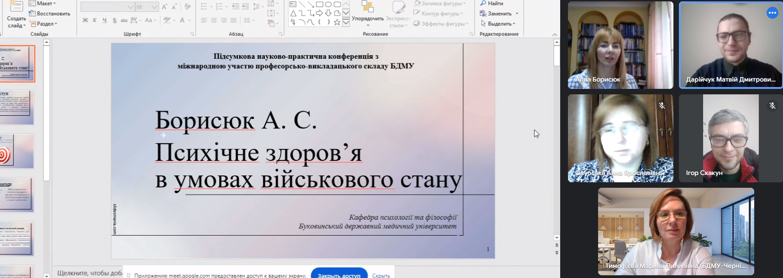The image size is (783, 278).
Task: Clear all formatting with the eraser icon
Action: pyautogui.click(x=187, y=7)
